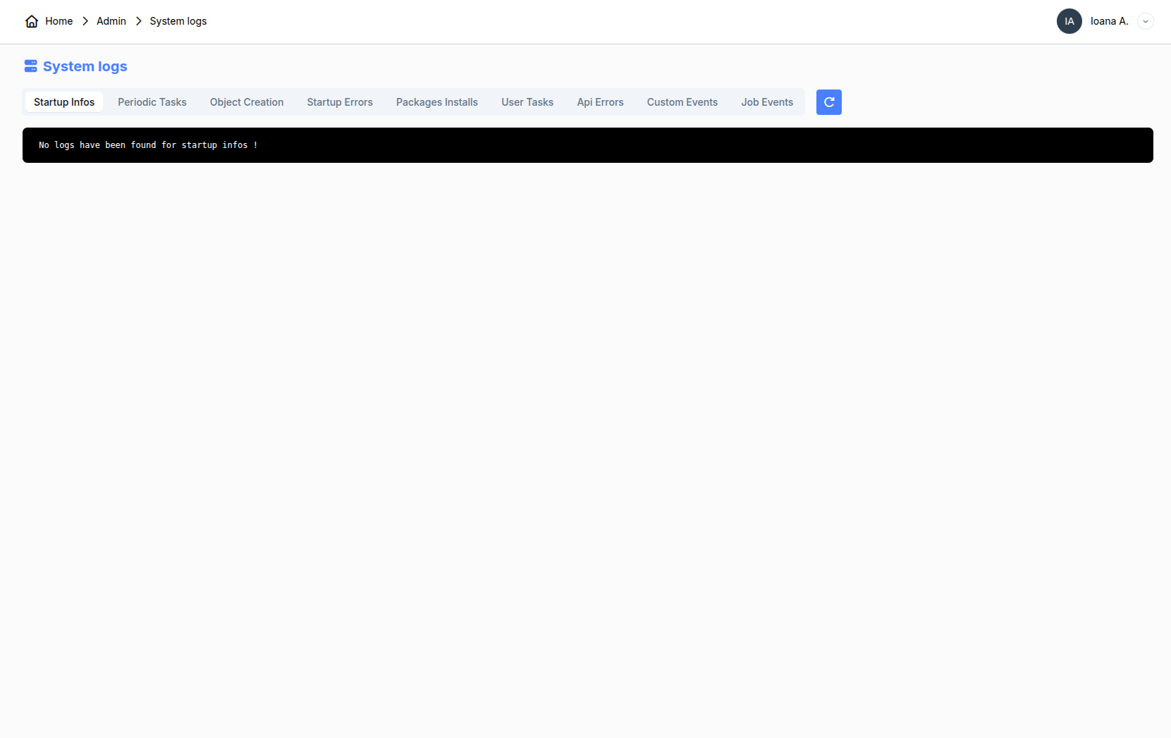The image size is (1171, 738).
Task: Click the Ioana A. user name
Action: [1109, 21]
